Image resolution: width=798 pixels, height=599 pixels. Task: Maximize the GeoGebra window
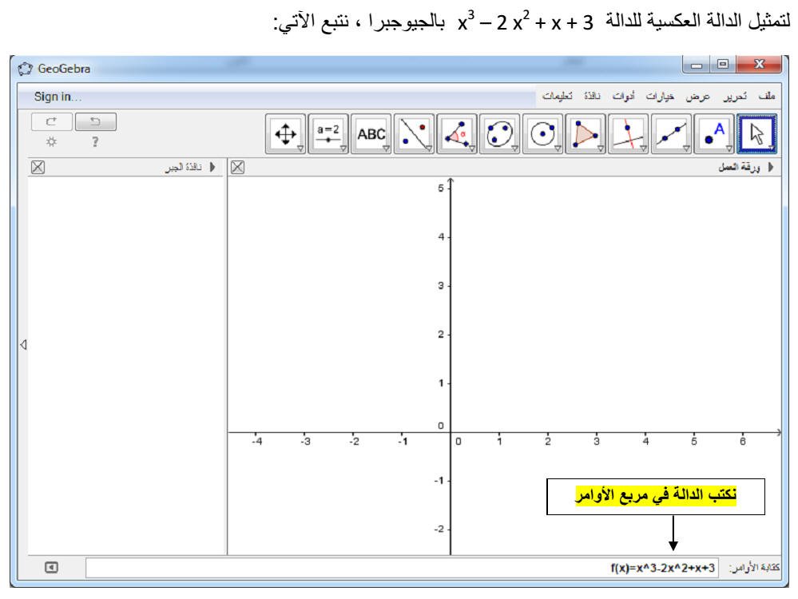click(723, 65)
